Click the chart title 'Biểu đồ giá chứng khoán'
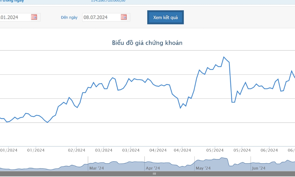The width and height of the screenshot is (295, 177). click(x=147, y=43)
